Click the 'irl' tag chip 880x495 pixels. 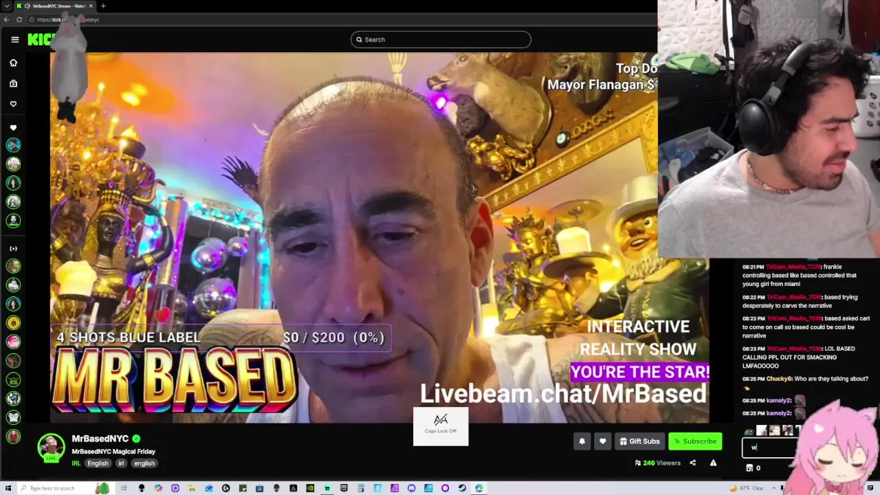coord(121,463)
